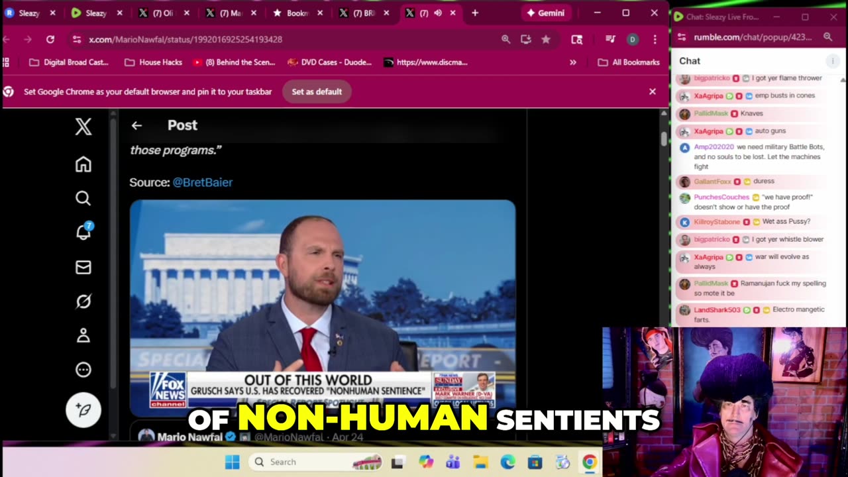Image resolution: width=848 pixels, height=477 pixels.
Task: Open Chrome three-dot menu
Action: [x=655, y=39]
